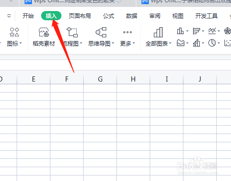
Task: Click the first cell under column G
Action: tap(100, 88)
